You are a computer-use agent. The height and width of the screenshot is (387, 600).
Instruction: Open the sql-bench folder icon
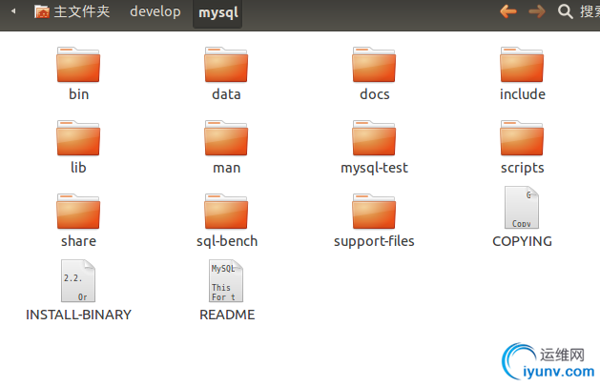pyautogui.click(x=226, y=212)
